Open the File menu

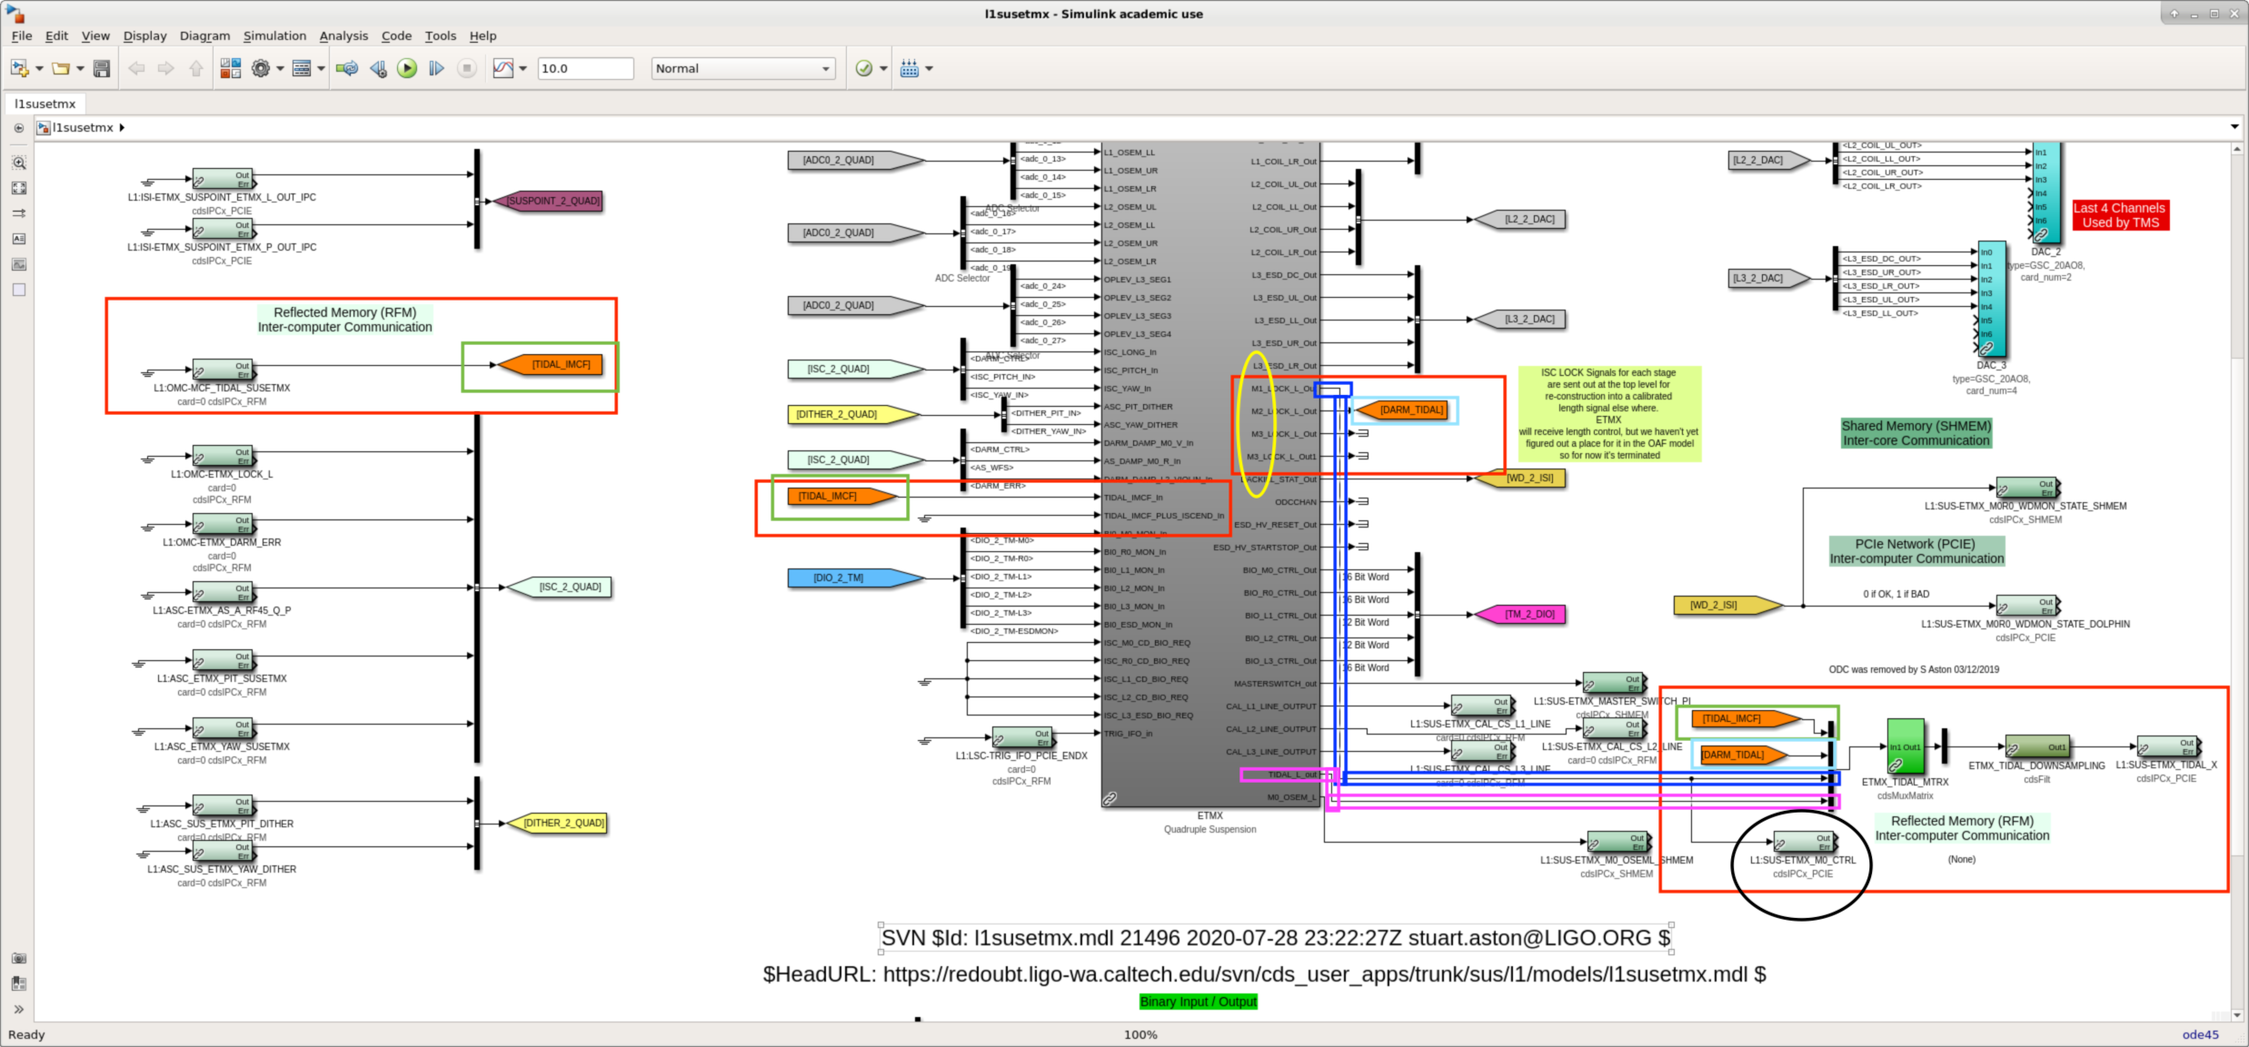22,36
